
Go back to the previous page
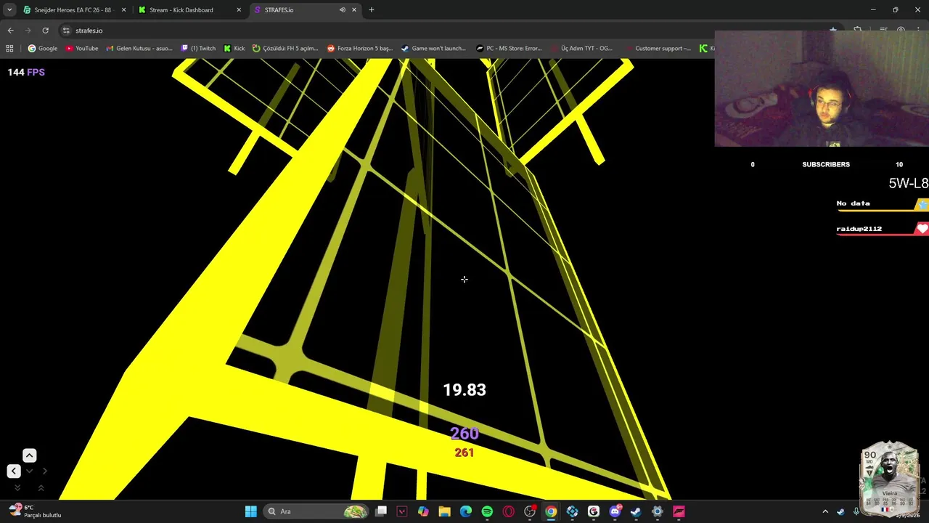(x=10, y=31)
